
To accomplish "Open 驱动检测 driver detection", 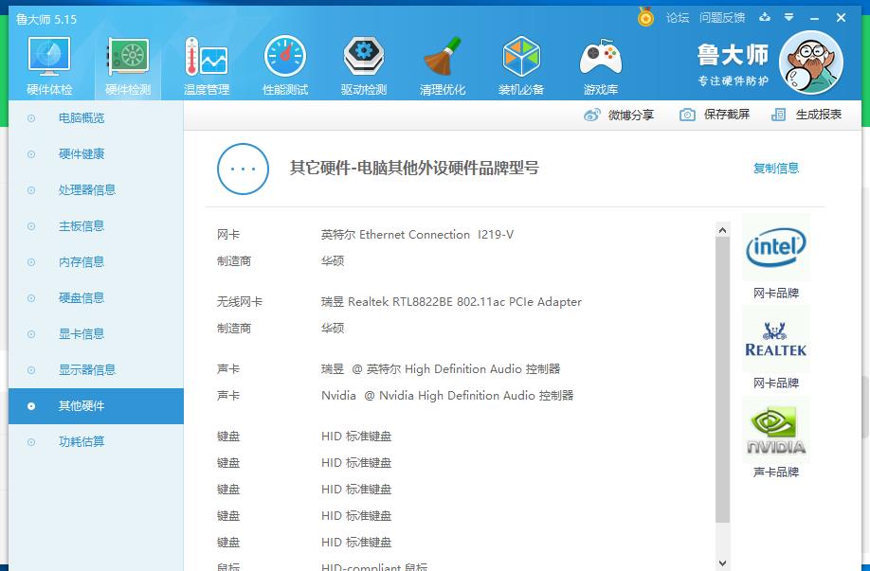I will (x=363, y=66).
